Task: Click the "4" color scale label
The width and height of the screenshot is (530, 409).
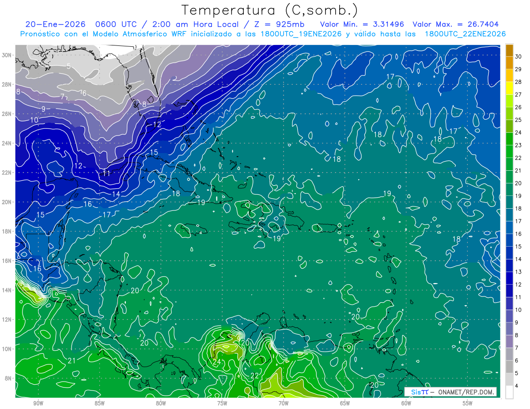Action: (x=517, y=386)
